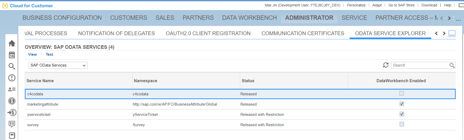Open Notification of Delegates subtab
464x140 pixels.
(x=116, y=33)
